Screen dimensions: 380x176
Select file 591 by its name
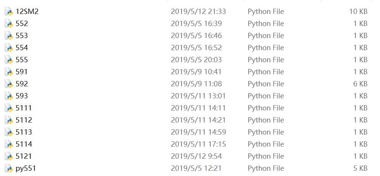coord(22,72)
